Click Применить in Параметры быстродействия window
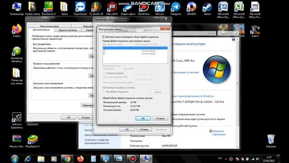Viewport: 289px width, 163px height. point(161,129)
